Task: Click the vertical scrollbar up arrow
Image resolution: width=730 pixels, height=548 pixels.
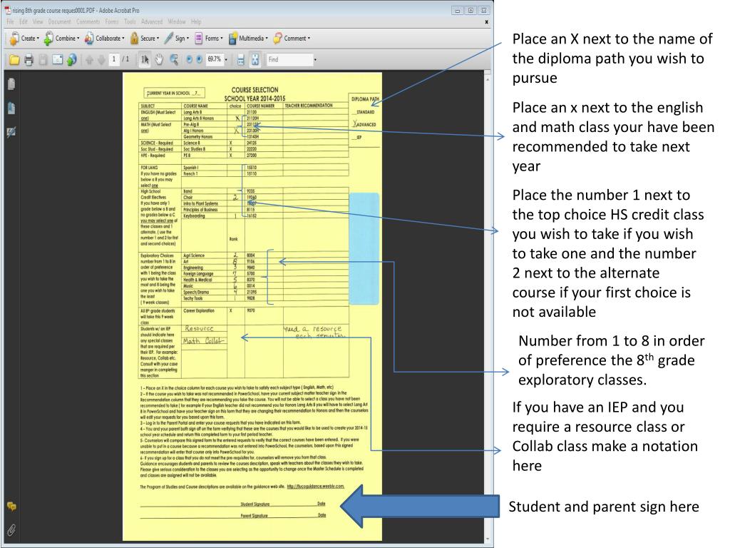Action: pos(488,79)
